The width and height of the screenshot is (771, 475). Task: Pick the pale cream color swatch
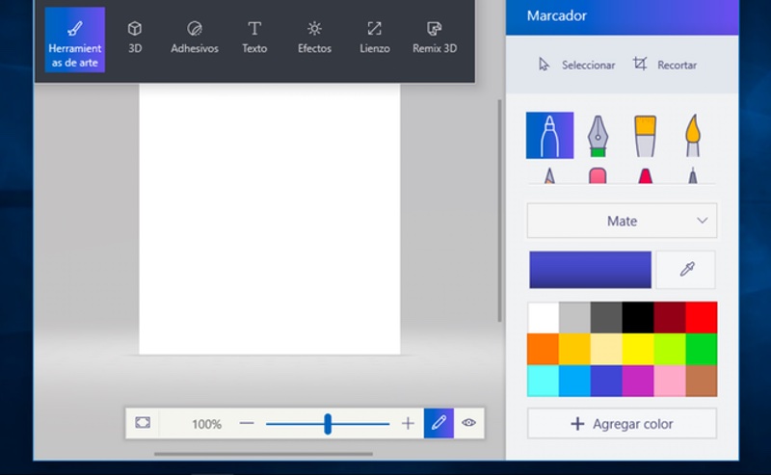[x=606, y=349]
